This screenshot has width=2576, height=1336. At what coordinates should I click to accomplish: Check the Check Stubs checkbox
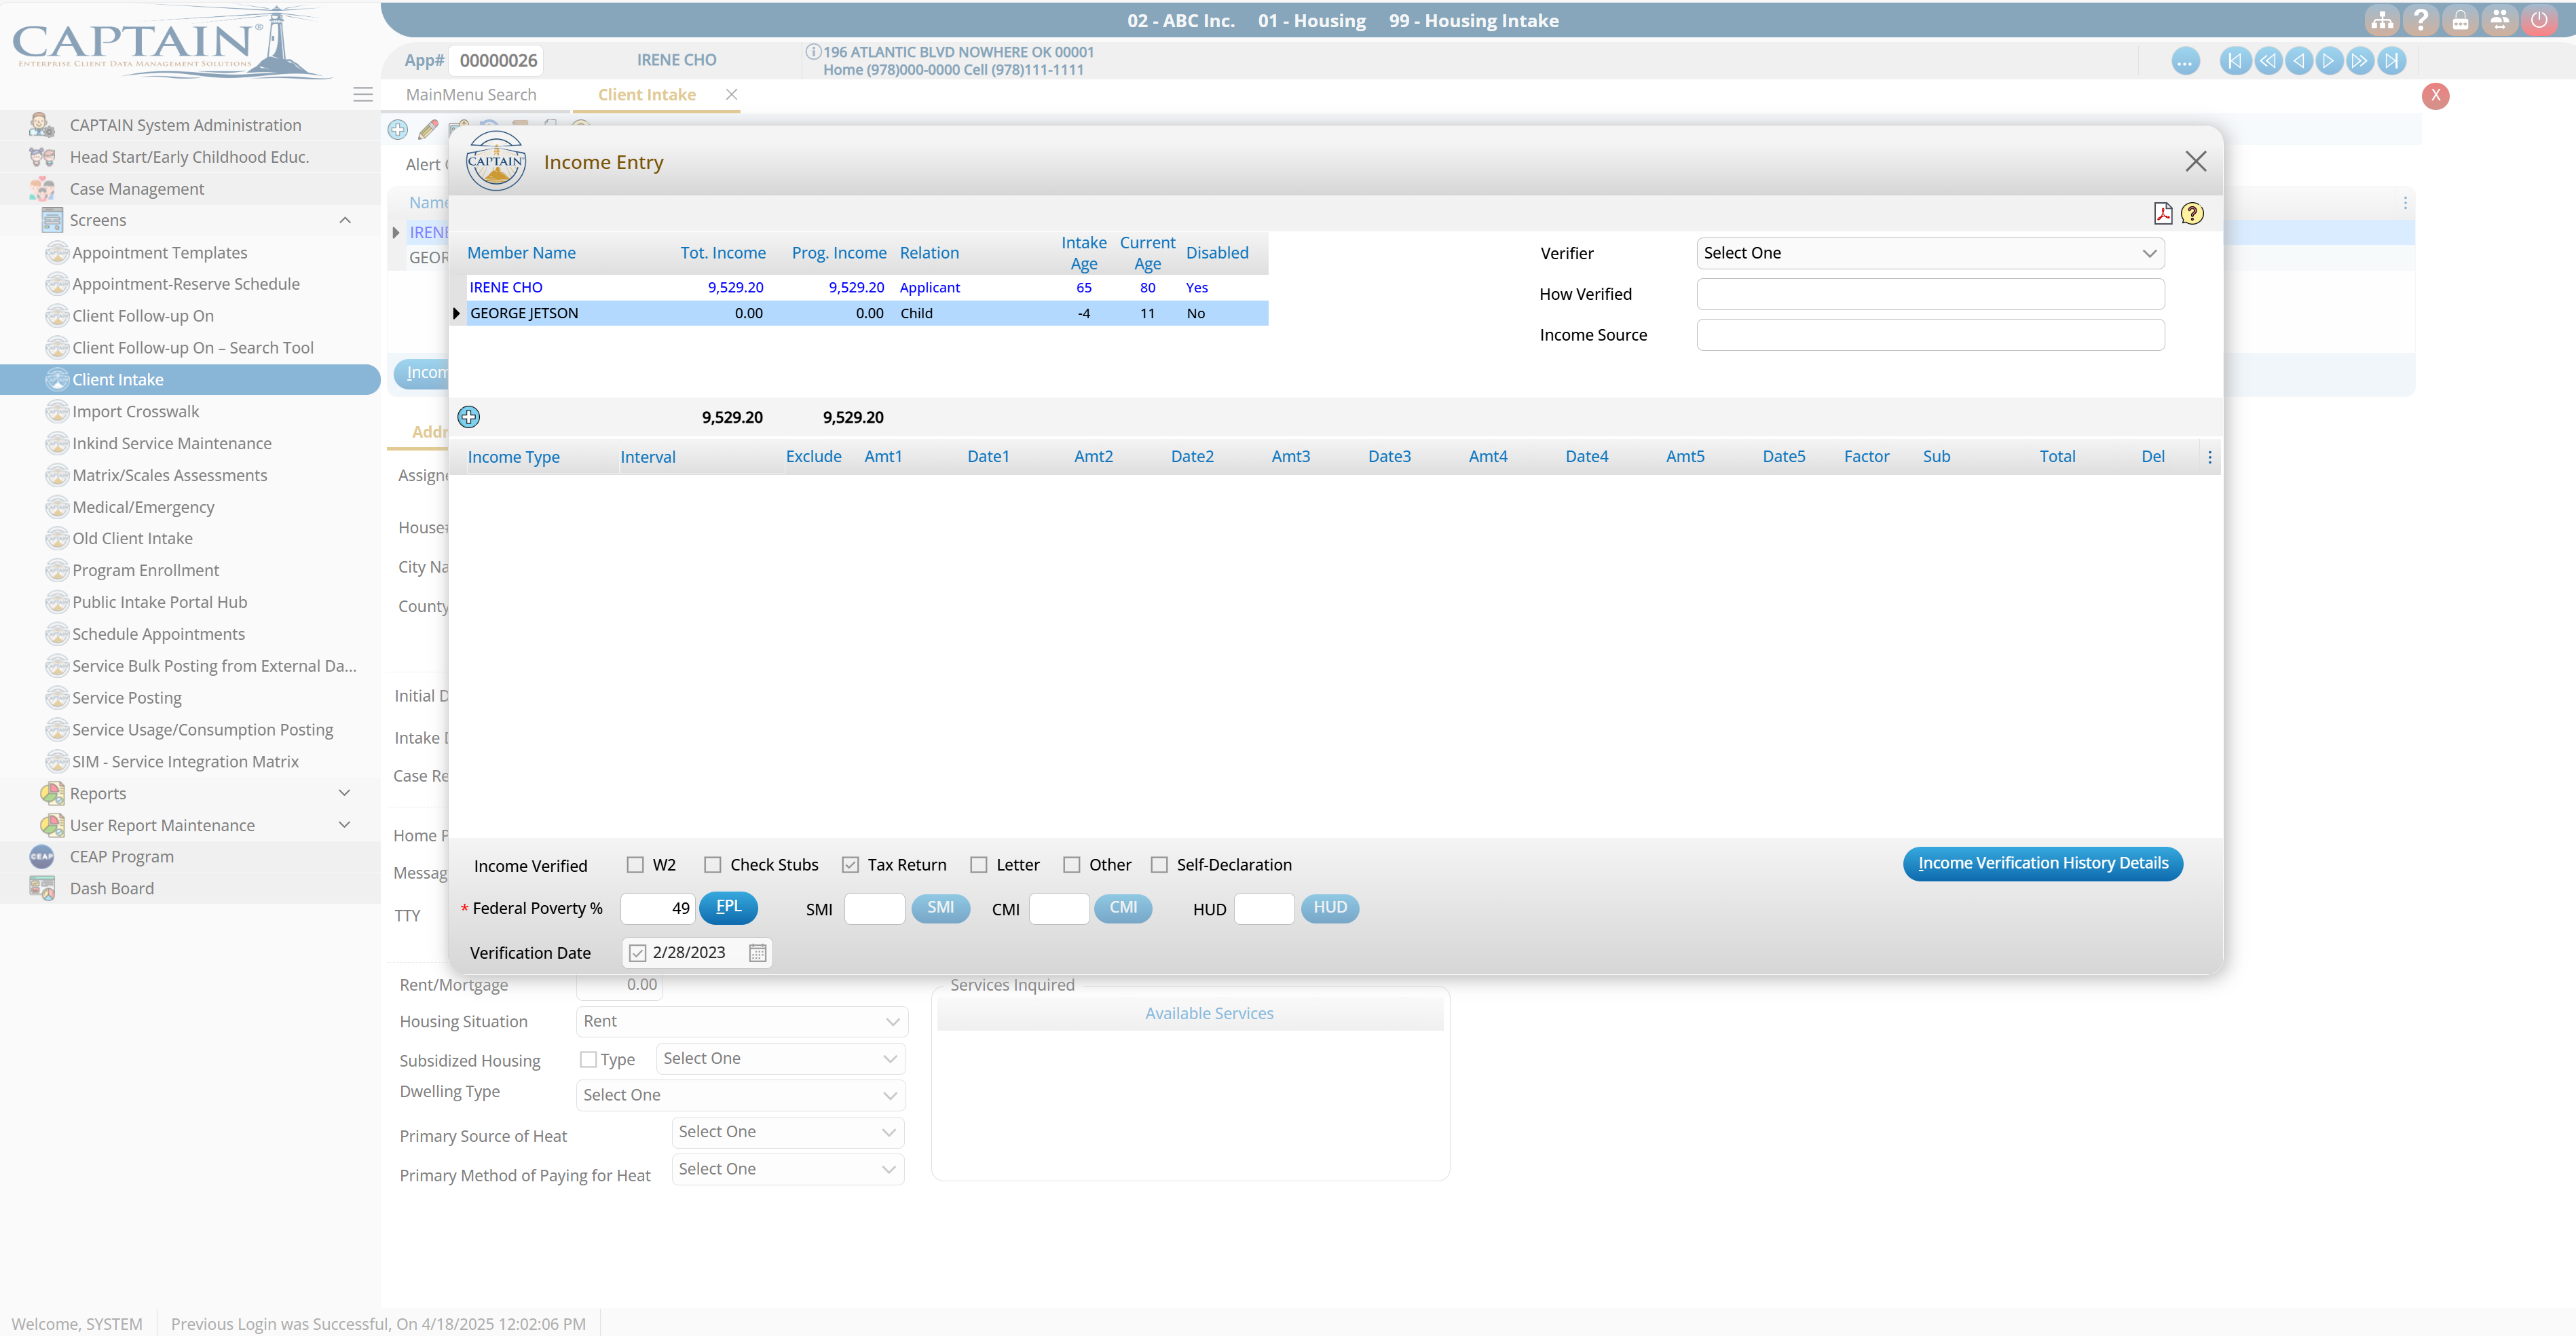click(x=712, y=864)
